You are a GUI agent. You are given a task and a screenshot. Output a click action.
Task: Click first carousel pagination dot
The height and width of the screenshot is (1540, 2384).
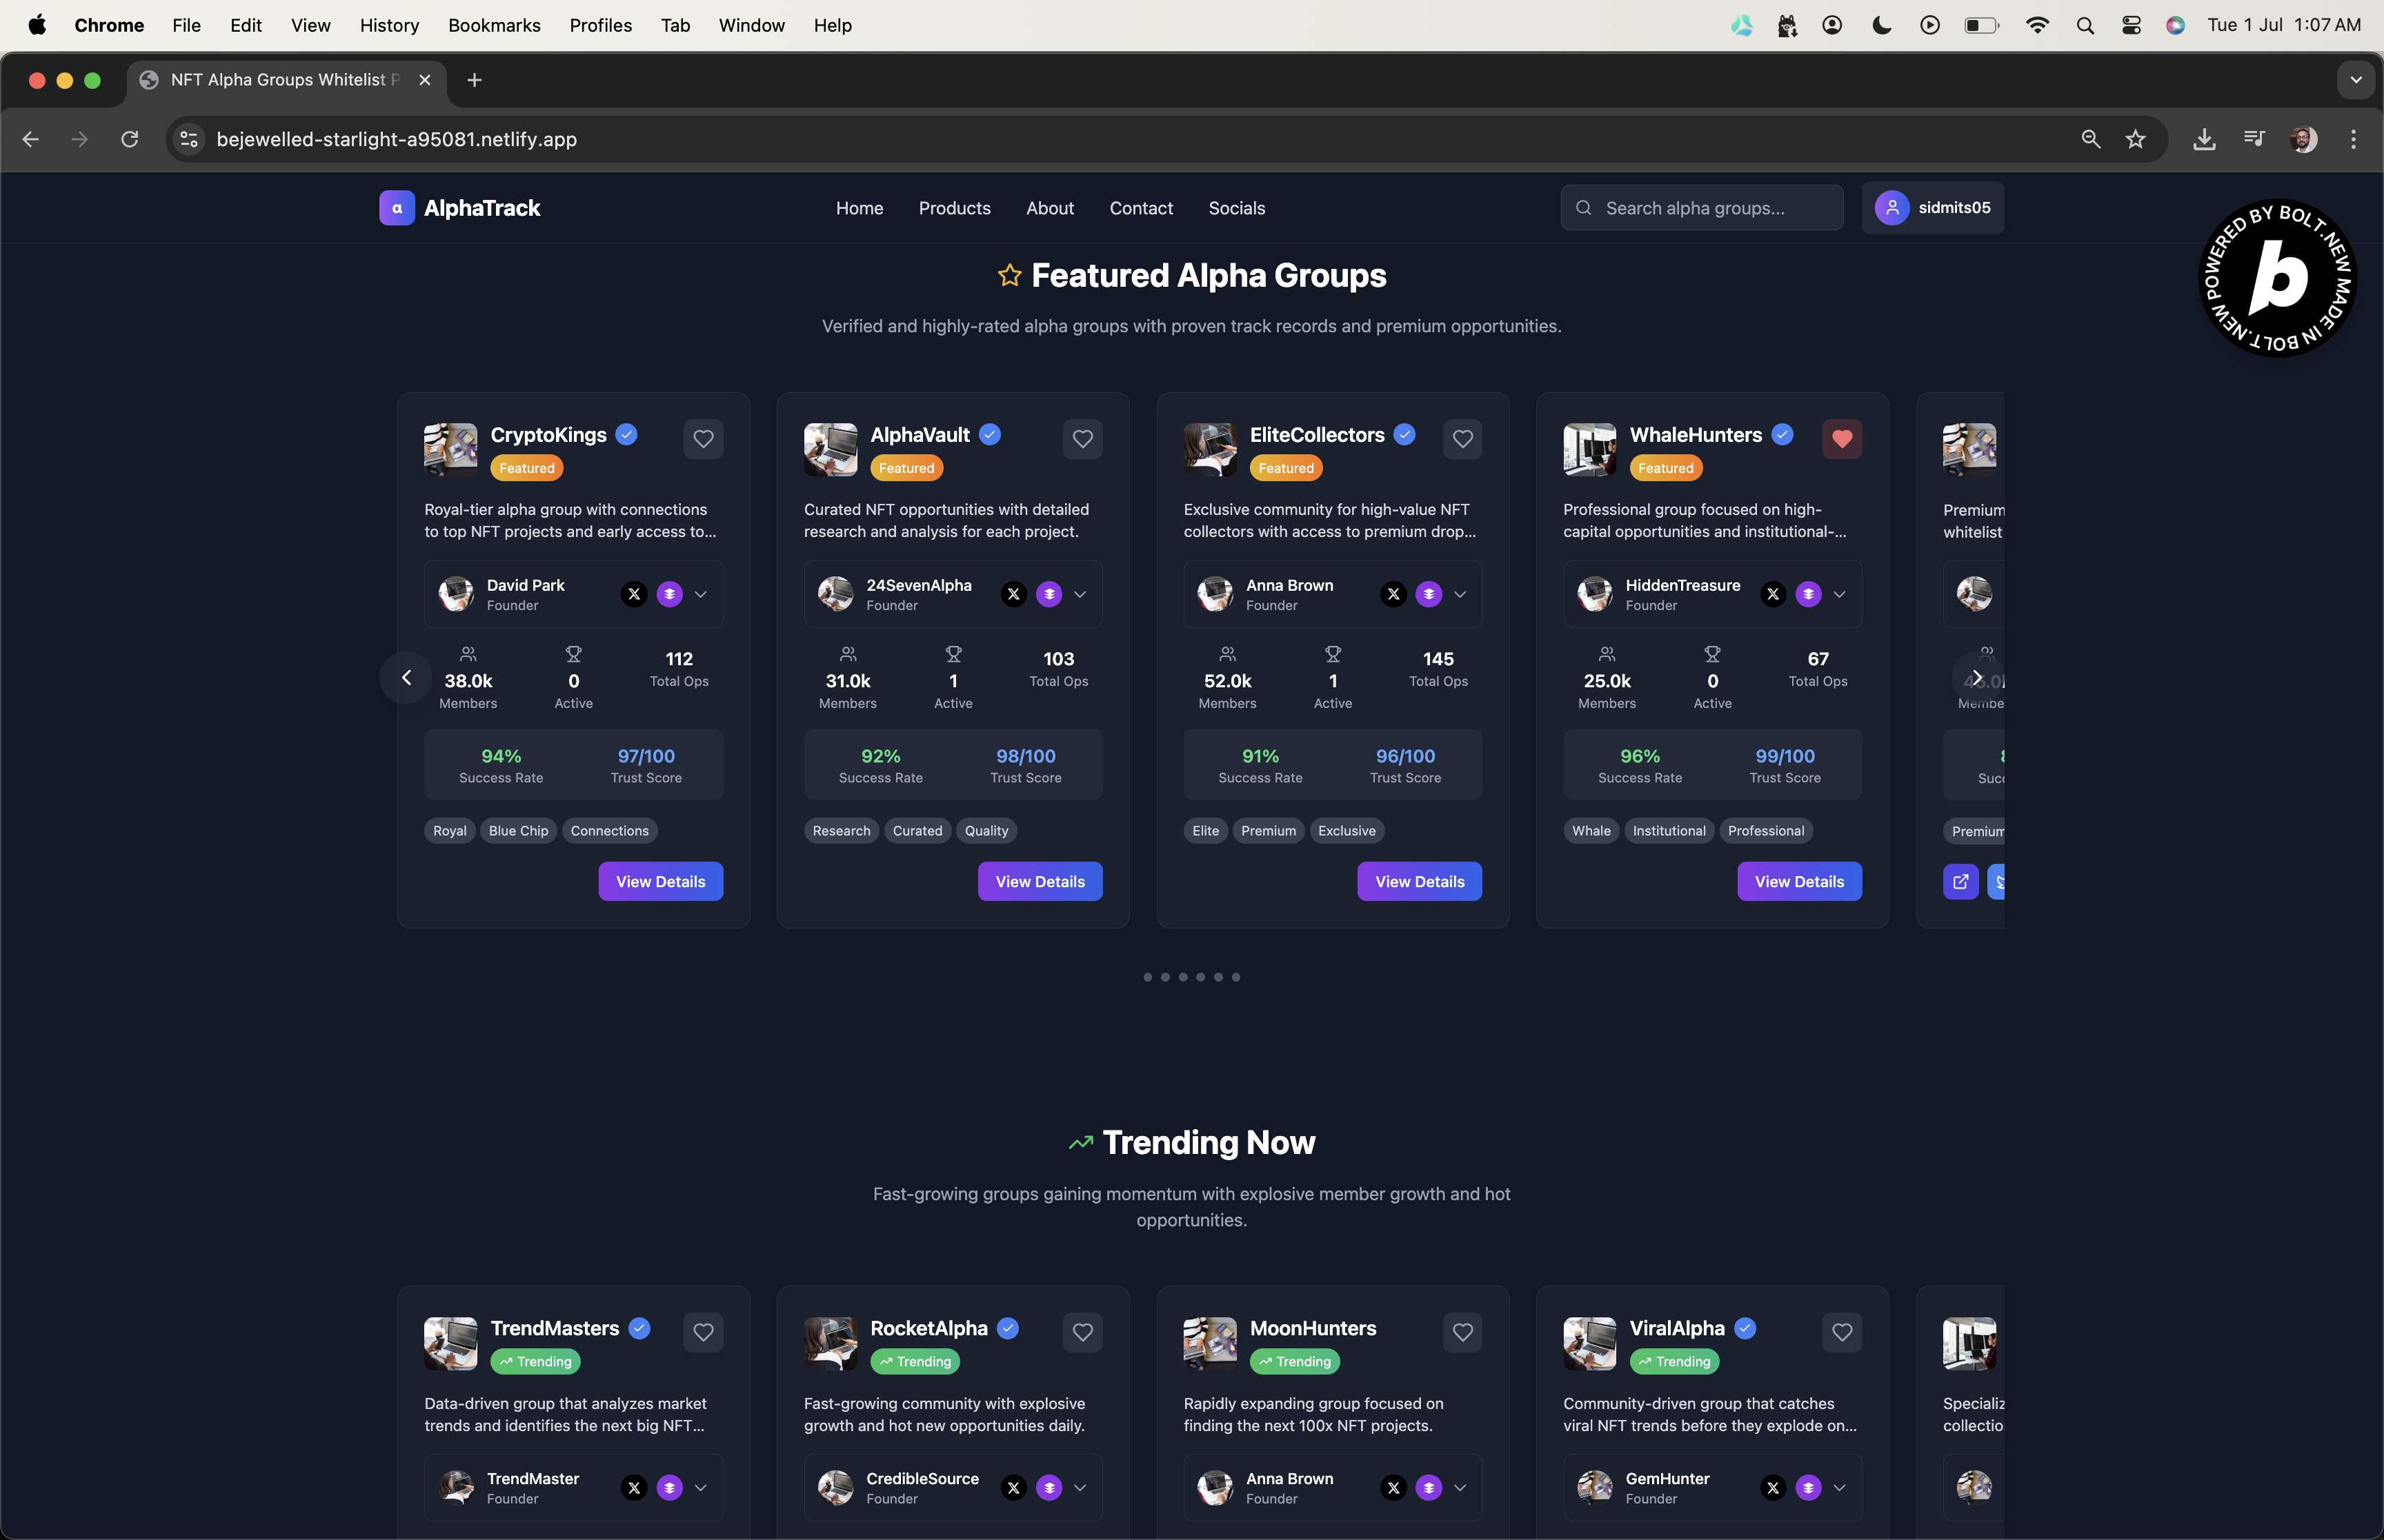[1147, 977]
